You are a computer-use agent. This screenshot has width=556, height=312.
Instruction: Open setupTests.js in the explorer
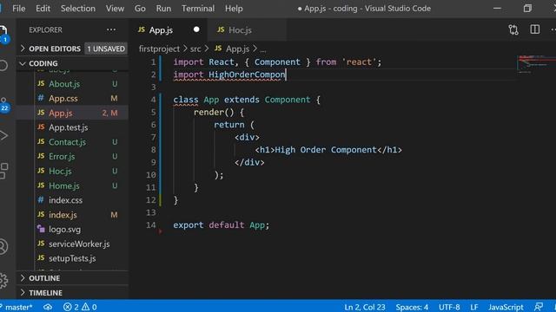point(72,258)
